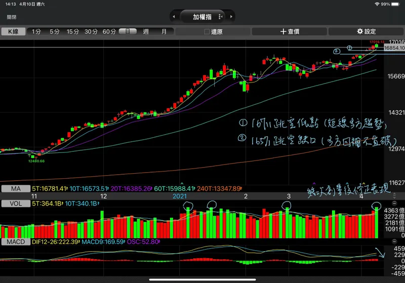
Task: Go to previous symbol with left arrow
Action: (x=174, y=17)
